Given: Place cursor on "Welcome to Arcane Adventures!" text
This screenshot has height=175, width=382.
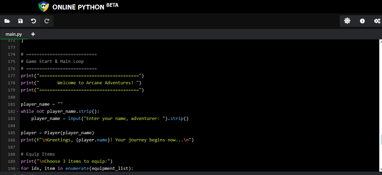Looking at the screenshot, I should (95, 83).
